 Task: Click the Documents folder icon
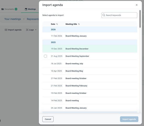point(3,9)
